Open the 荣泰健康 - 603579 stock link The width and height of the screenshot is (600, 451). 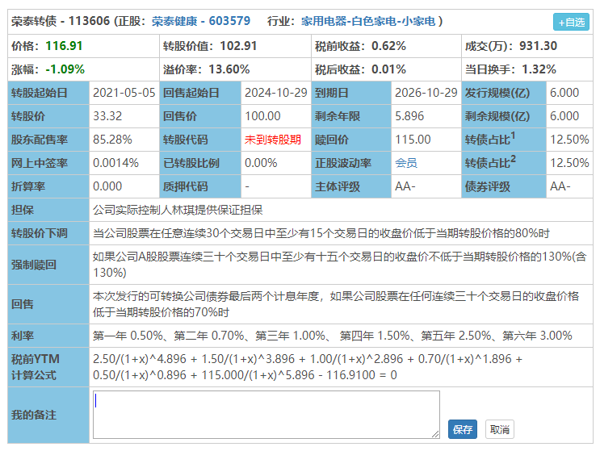(x=201, y=21)
